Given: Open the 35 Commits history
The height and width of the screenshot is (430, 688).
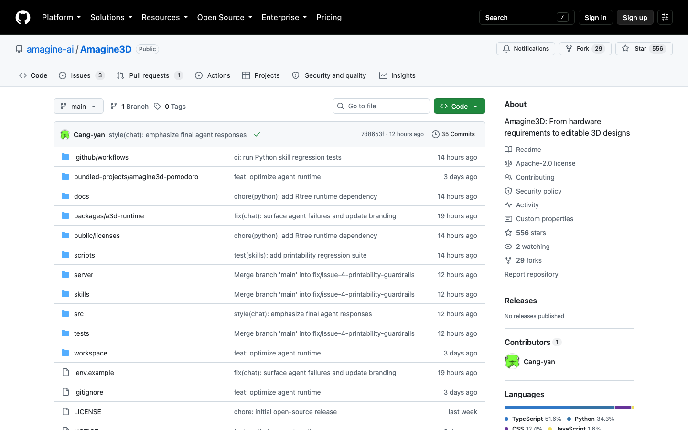Looking at the screenshot, I should pos(453,134).
